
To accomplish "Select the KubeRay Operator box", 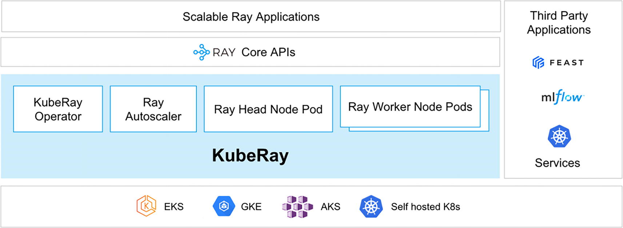I will click(x=58, y=109).
